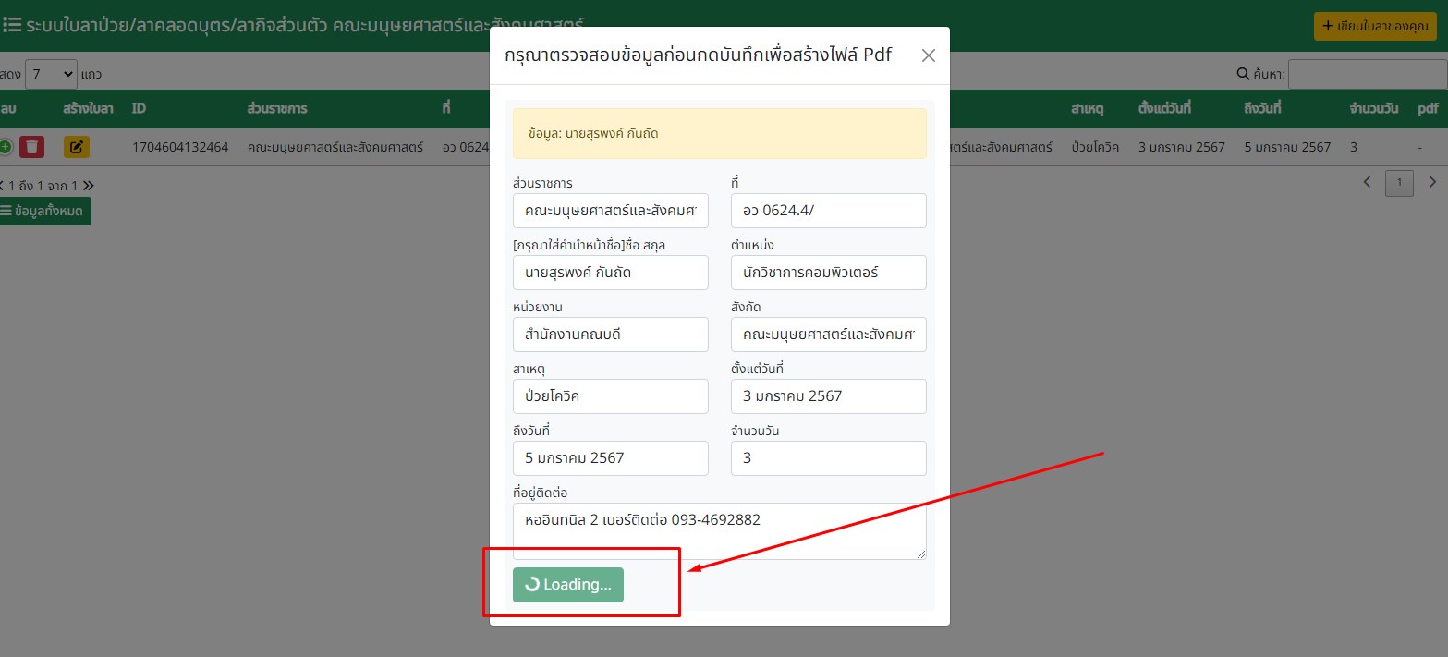The height and width of the screenshot is (657, 1448).
Task: Sort by ตั้งแต่วันที่ column header
Action: pos(1164,109)
